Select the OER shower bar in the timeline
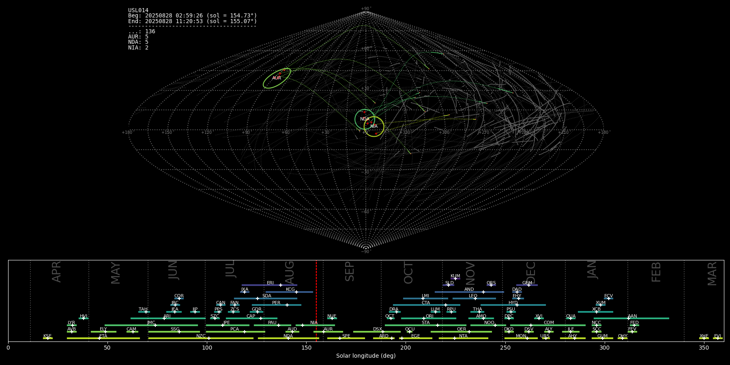The image size is (730, 365). (461, 332)
